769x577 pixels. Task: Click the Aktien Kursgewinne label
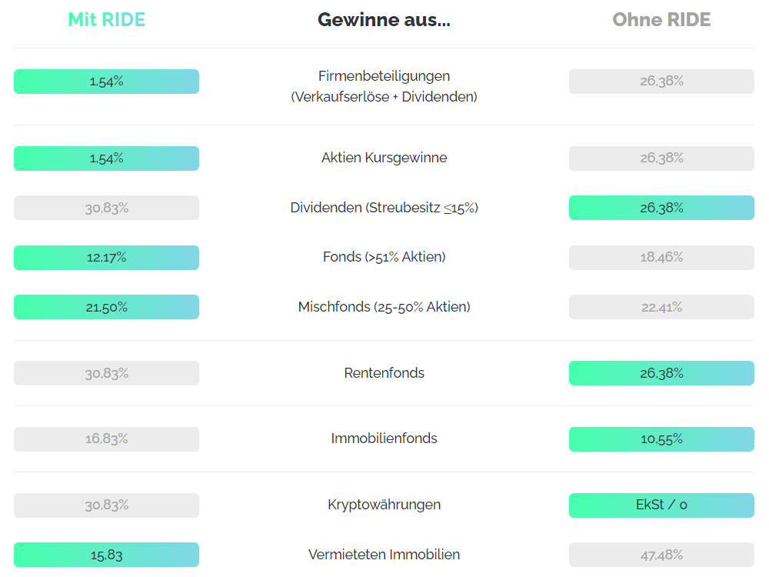384,158
